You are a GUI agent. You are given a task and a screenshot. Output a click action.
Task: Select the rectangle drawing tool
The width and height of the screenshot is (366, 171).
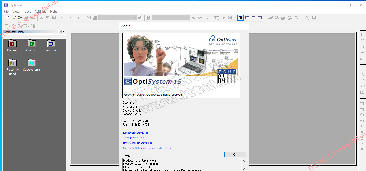click(362, 69)
